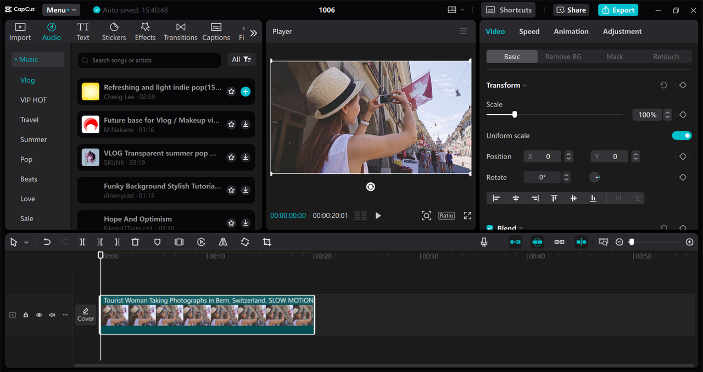The height and width of the screenshot is (372, 703).
Task: Download VLOG Transparent summer pop track
Action: point(246,157)
